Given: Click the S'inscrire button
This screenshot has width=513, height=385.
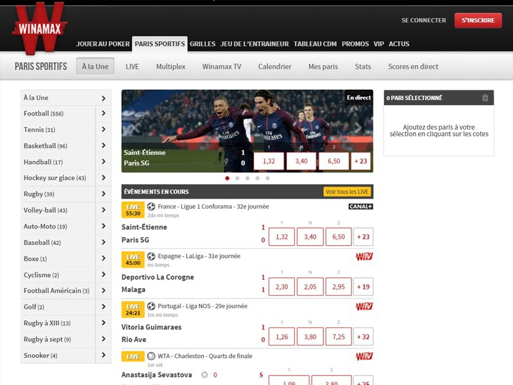Looking at the screenshot, I should click(478, 21).
